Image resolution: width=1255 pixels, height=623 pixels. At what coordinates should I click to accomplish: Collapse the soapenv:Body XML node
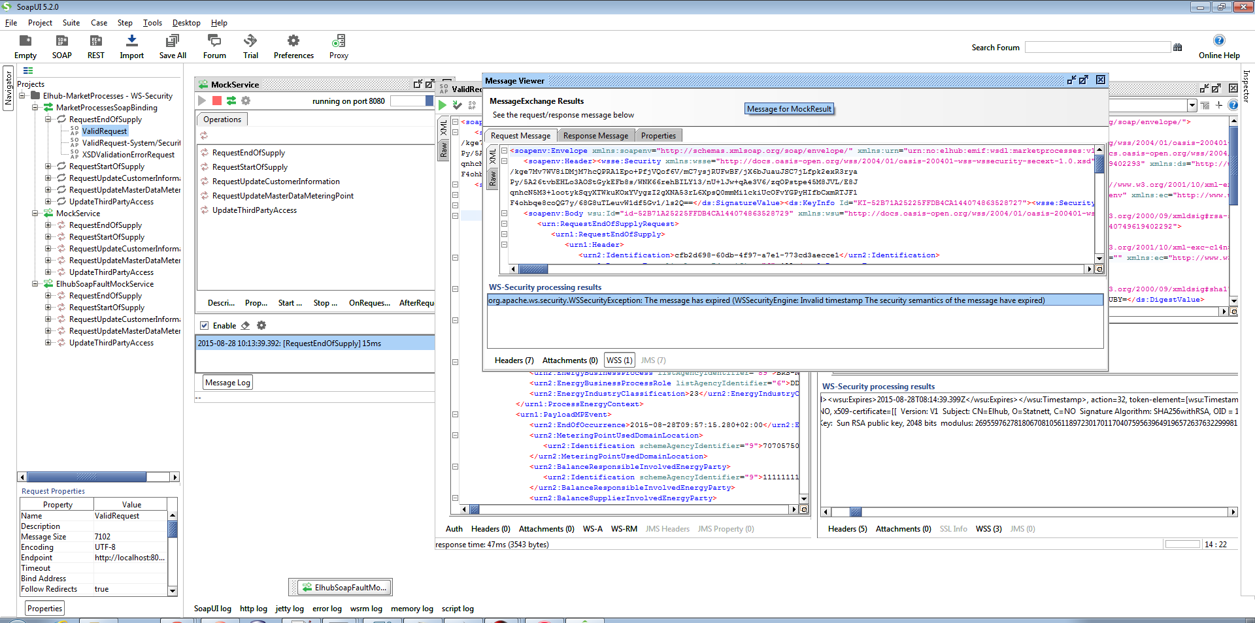[504, 214]
